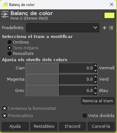Click the GIMP icon in title bar
The image size is (117, 133).
pos(5,5)
